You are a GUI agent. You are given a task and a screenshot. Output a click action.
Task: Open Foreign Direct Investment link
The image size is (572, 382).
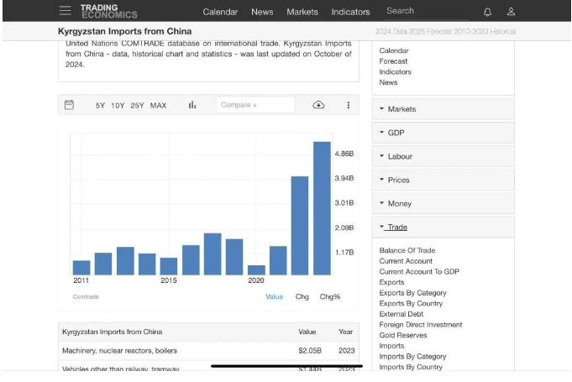[x=421, y=324]
